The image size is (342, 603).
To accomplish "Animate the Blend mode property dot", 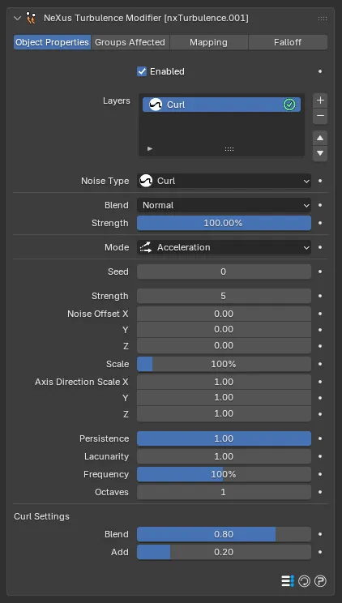I will (x=320, y=205).
